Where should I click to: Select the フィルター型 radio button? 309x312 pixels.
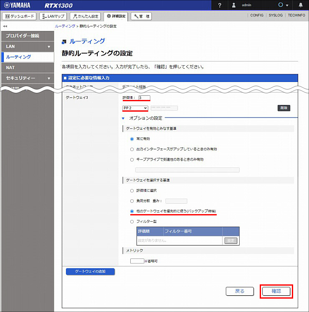132,222
